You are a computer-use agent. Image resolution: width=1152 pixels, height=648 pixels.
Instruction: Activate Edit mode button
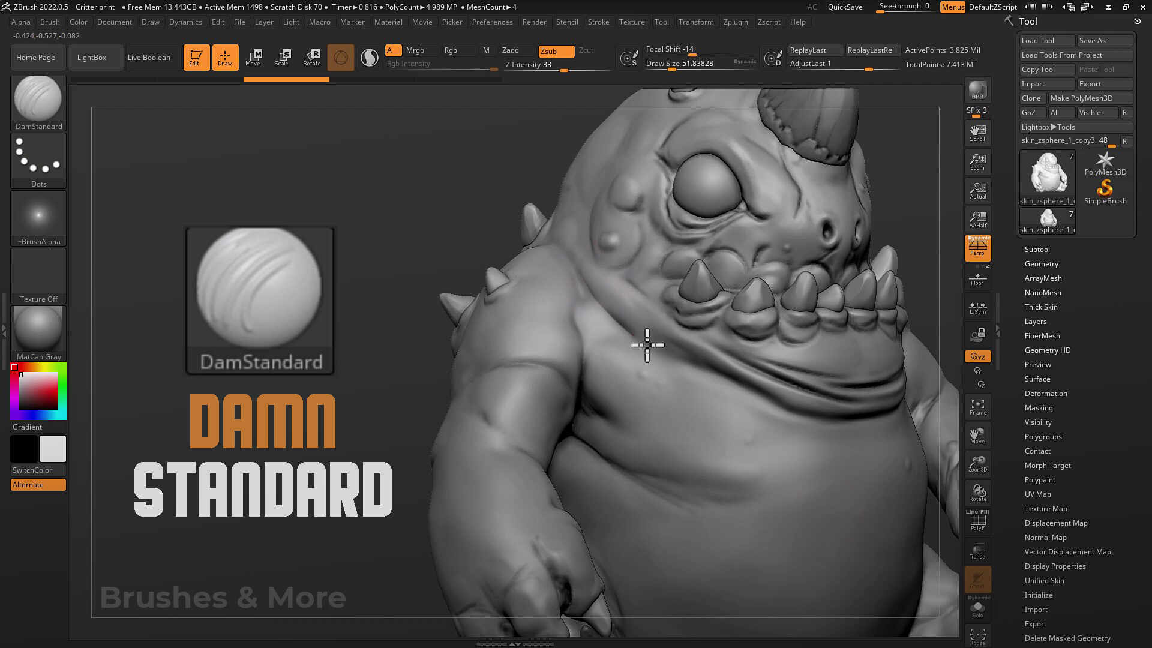tap(196, 58)
